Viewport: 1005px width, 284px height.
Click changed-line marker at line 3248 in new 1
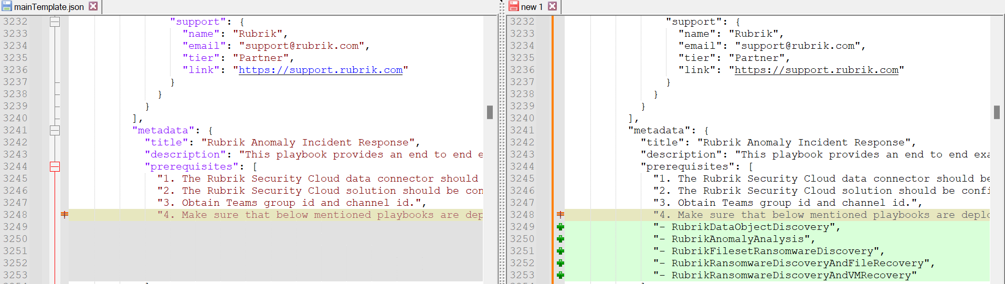tap(560, 215)
